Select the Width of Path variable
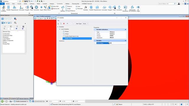This screenshot has height=106, width=189. click(77, 39)
